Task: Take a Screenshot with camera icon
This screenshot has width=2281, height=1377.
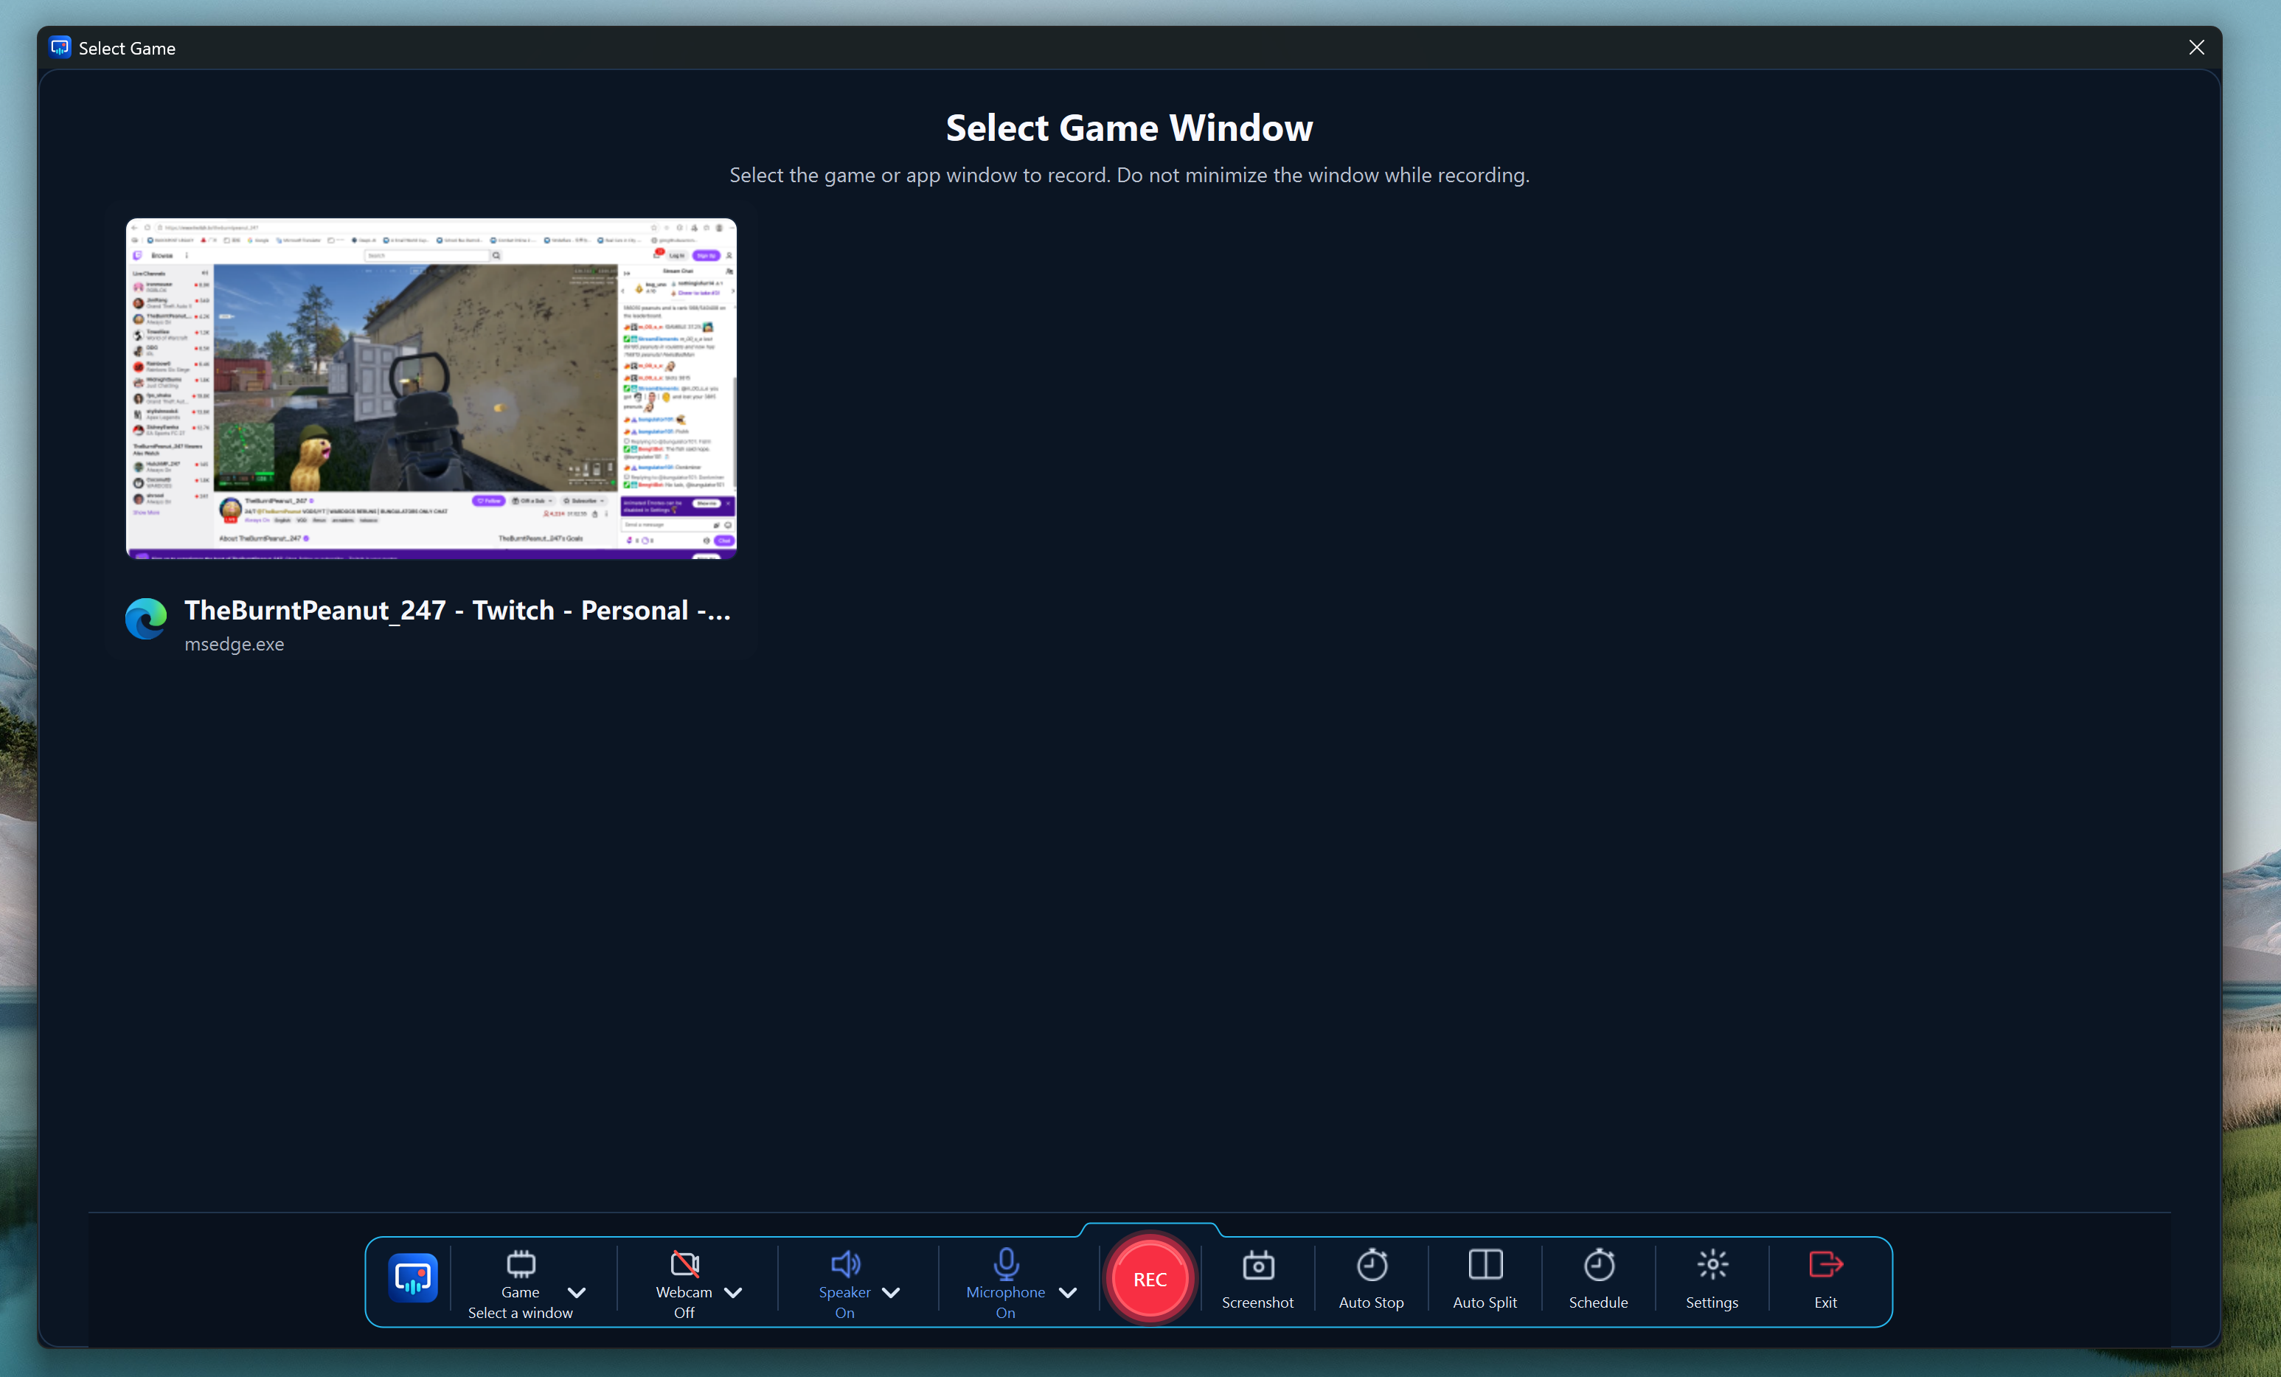Action: 1258,1265
